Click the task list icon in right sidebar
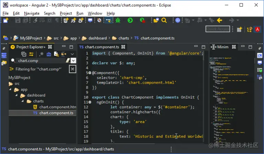Image resolution: width=264 pixels, height=154 pixels. (x=260, y=70)
